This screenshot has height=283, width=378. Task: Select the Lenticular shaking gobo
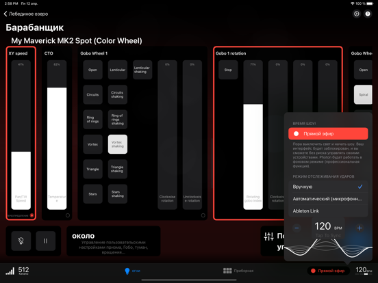pyautogui.click(x=142, y=70)
